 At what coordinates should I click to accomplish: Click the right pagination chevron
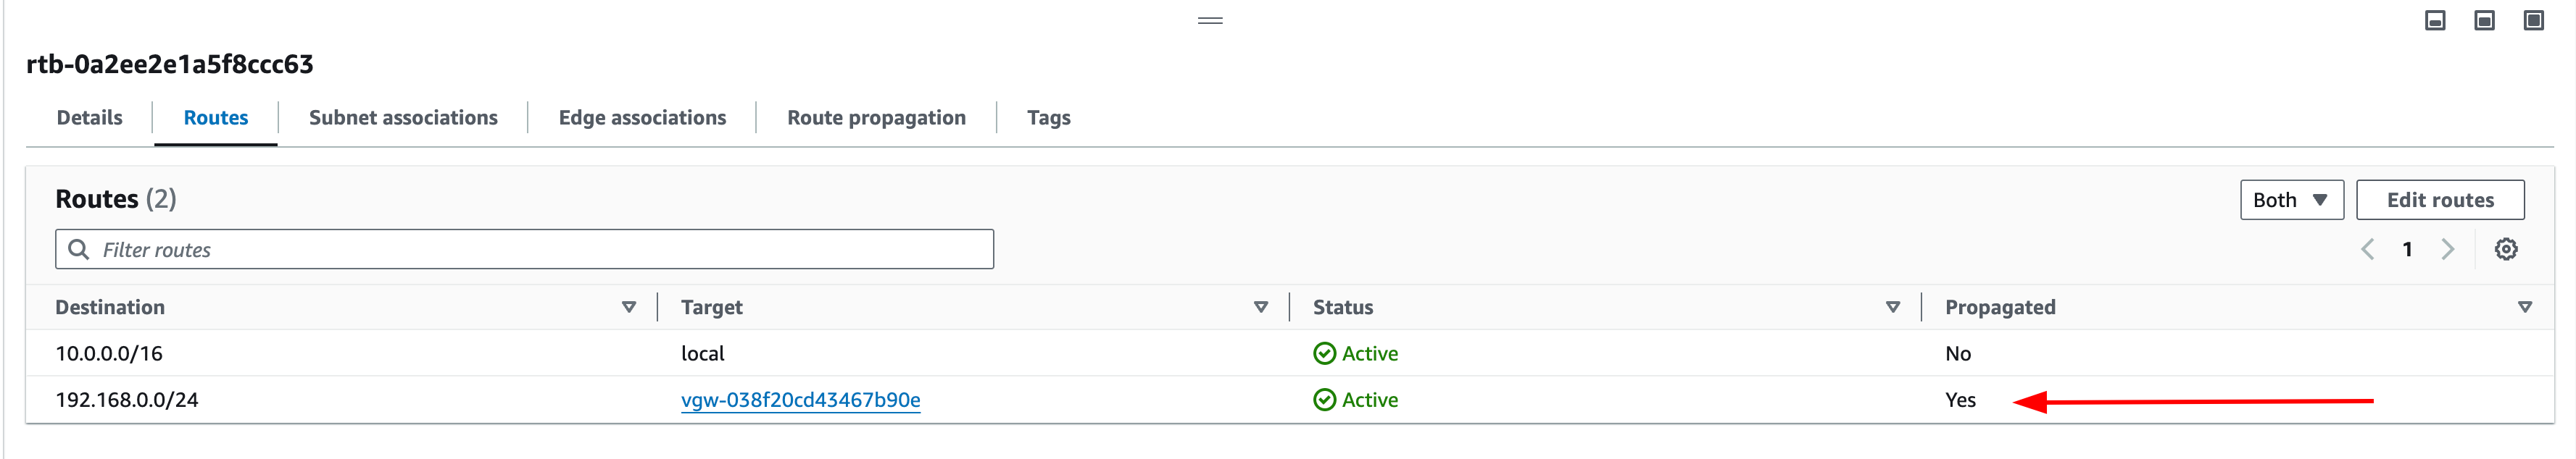click(x=2447, y=248)
